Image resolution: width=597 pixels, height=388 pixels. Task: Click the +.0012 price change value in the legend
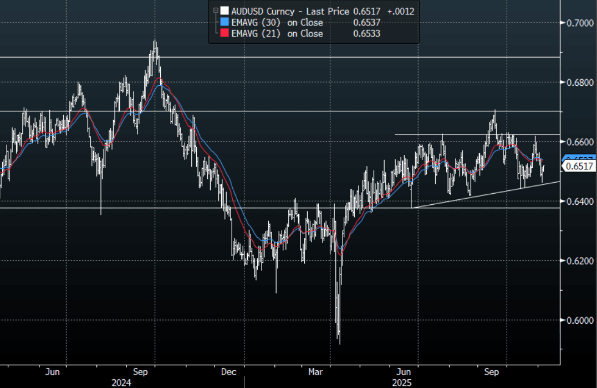400,11
